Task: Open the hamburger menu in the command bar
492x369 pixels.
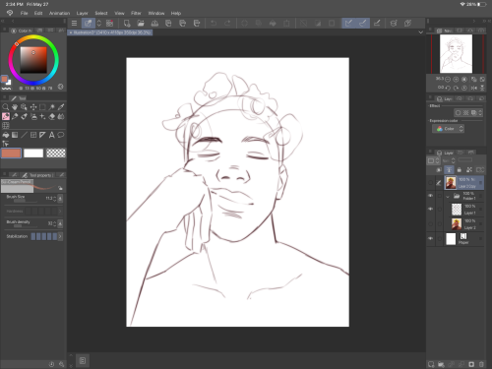Action: pyautogui.click(x=74, y=23)
